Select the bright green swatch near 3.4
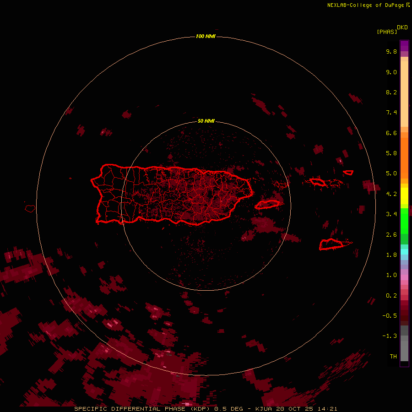The image size is (412, 412). coord(404,217)
